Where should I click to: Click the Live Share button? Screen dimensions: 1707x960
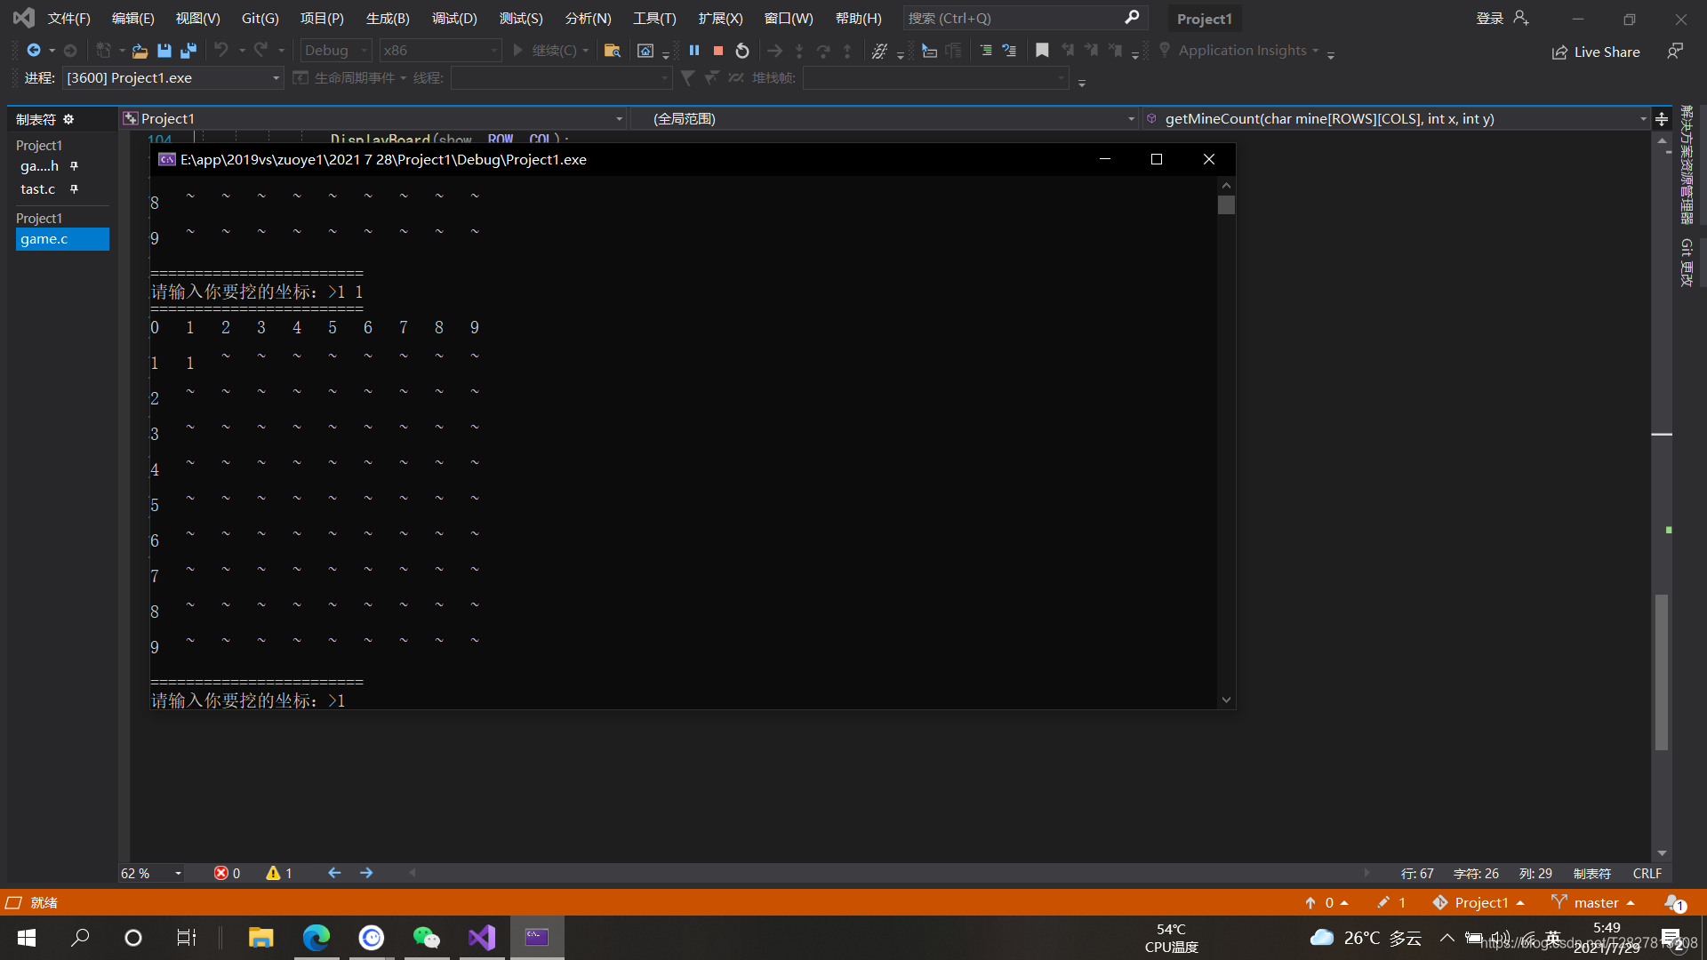point(1596,52)
